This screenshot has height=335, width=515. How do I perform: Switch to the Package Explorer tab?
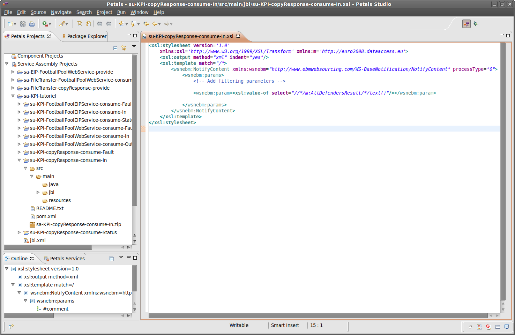pyautogui.click(x=84, y=36)
